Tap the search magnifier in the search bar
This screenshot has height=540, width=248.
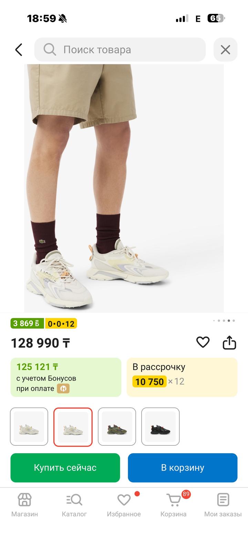pyautogui.click(x=49, y=49)
